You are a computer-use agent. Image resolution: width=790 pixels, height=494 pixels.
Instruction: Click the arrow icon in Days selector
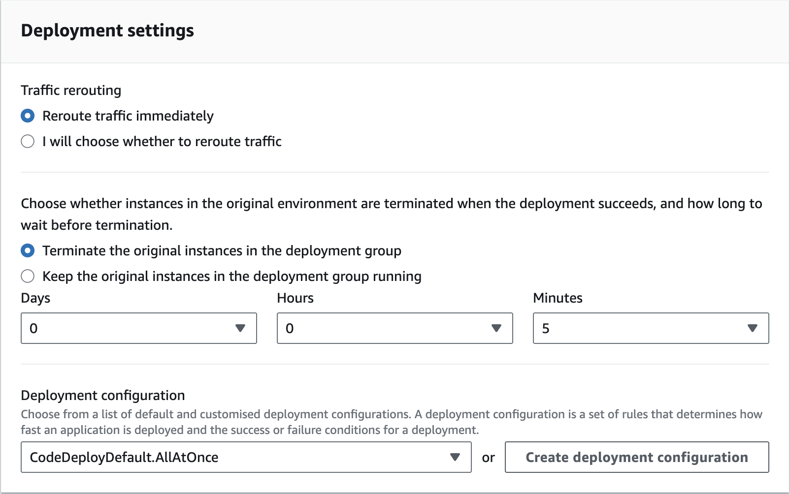click(x=240, y=328)
